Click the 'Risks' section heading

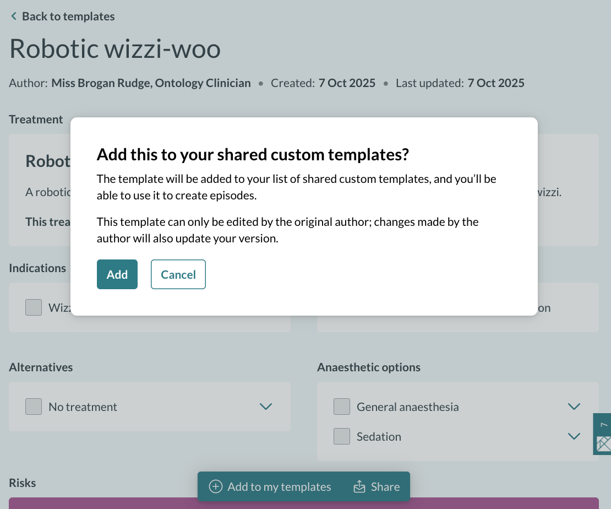point(22,482)
